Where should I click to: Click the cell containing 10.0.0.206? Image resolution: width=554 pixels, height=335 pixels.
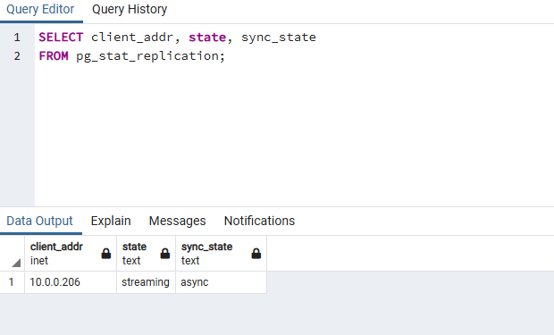[71, 282]
